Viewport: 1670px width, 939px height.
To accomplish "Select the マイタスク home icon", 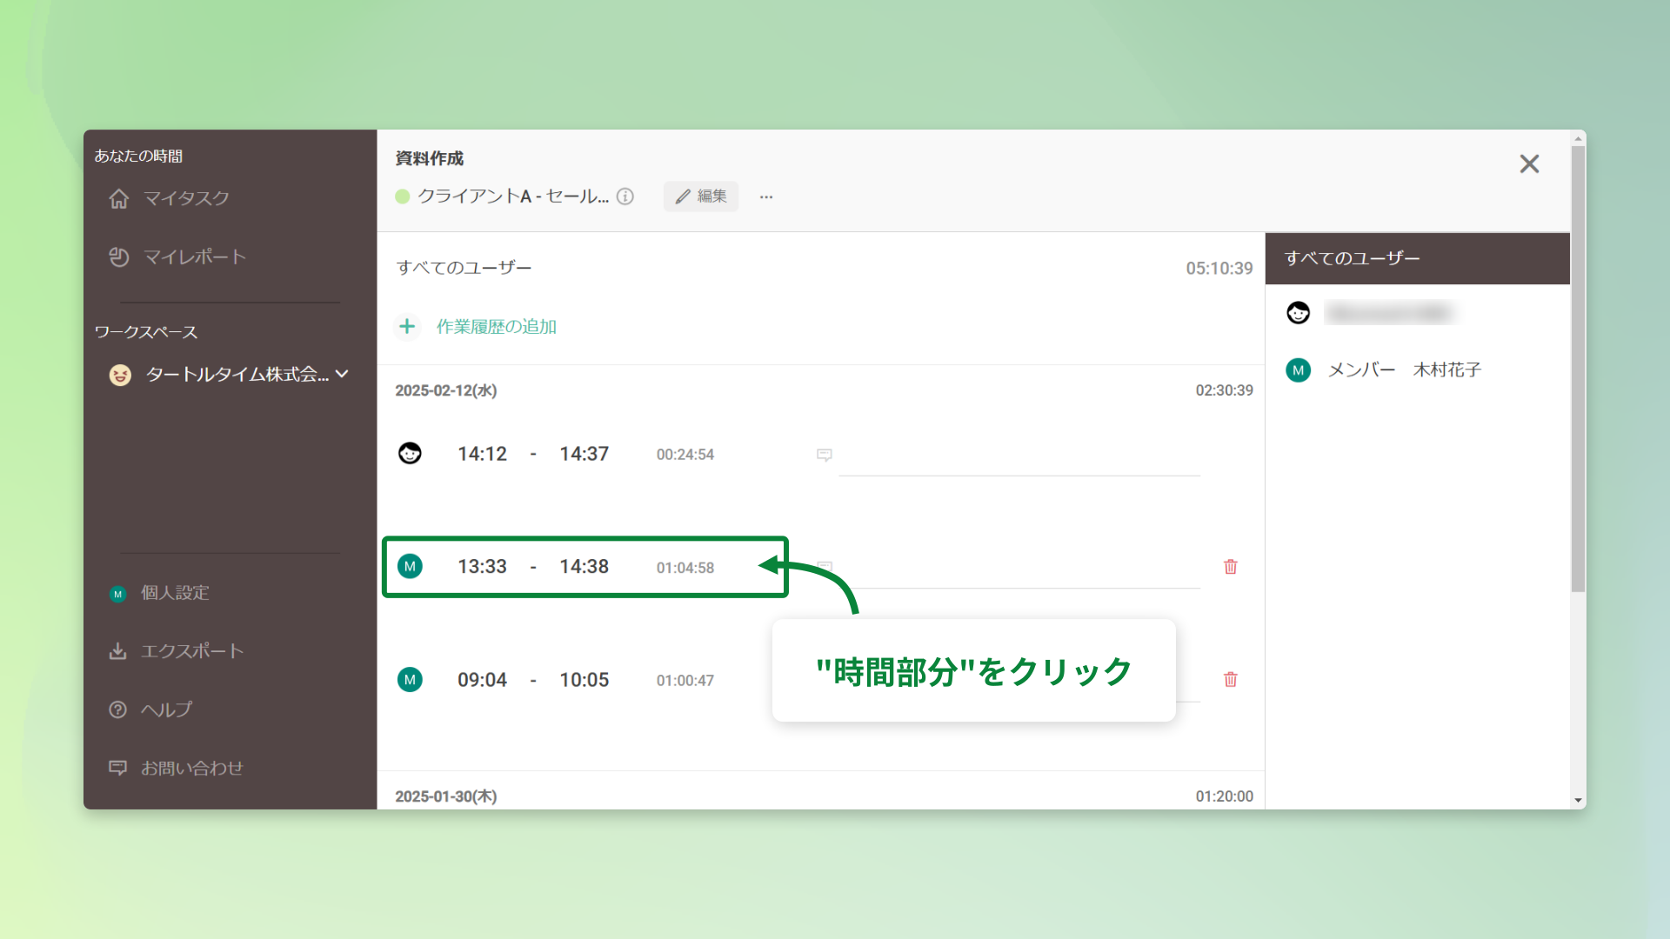I will point(119,198).
